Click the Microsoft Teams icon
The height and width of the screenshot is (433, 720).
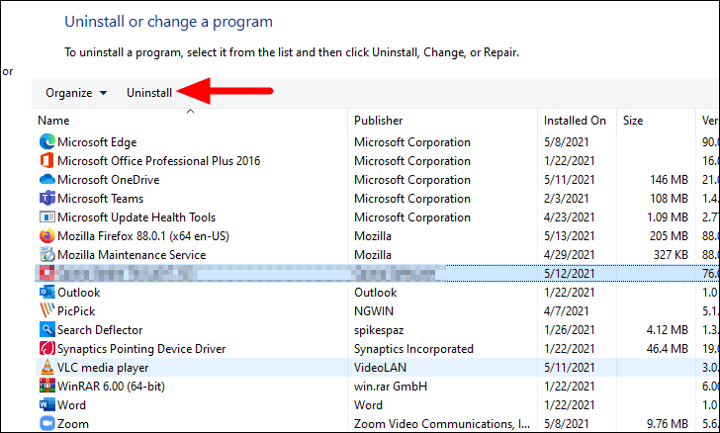pyautogui.click(x=46, y=199)
